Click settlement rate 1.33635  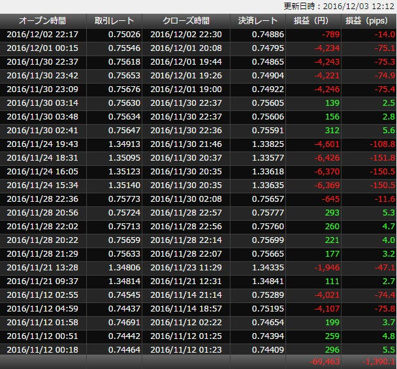(268, 185)
